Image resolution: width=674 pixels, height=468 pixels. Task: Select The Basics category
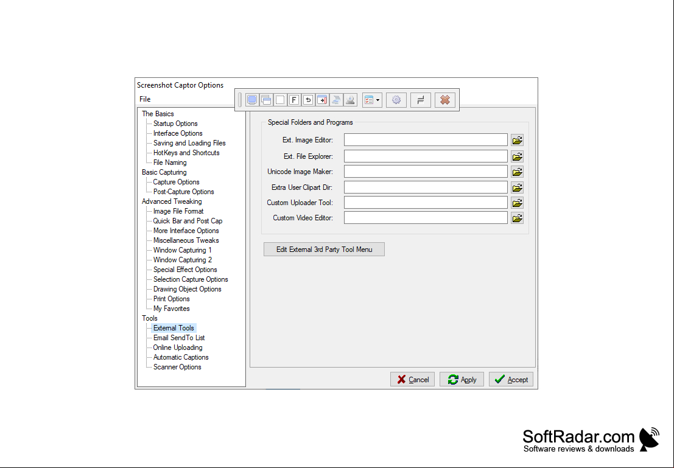158,114
